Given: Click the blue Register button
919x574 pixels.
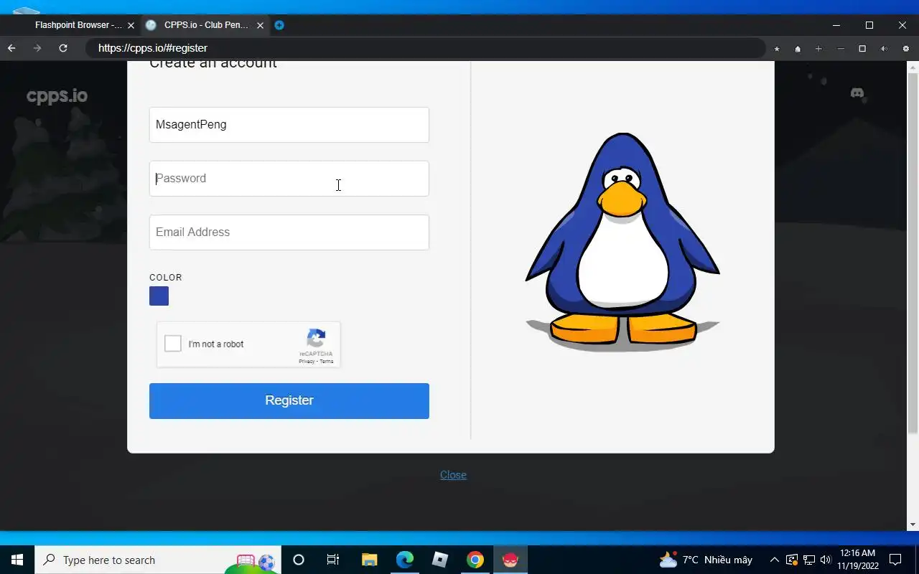Looking at the screenshot, I should (289, 400).
